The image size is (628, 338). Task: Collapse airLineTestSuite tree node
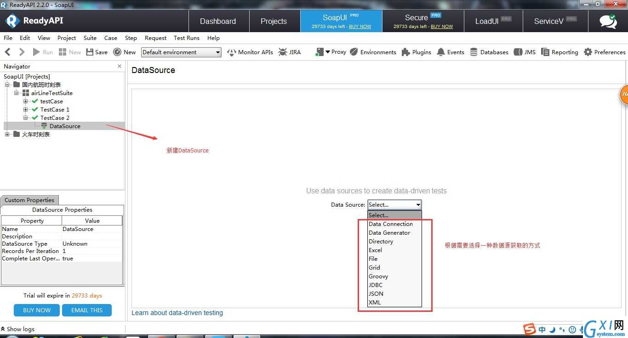click(17, 93)
